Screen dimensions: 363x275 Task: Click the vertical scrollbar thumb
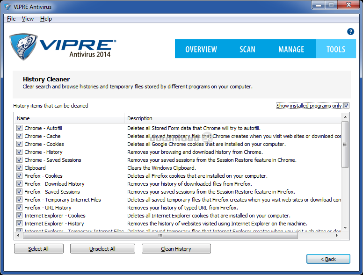pyautogui.click(x=345, y=144)
